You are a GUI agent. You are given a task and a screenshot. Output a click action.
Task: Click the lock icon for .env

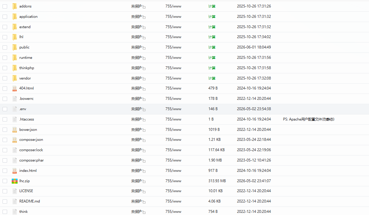[x=144, y=109]
